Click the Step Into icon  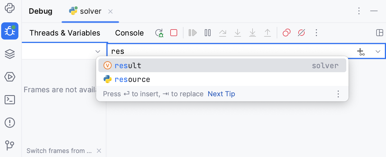[238, 33]
